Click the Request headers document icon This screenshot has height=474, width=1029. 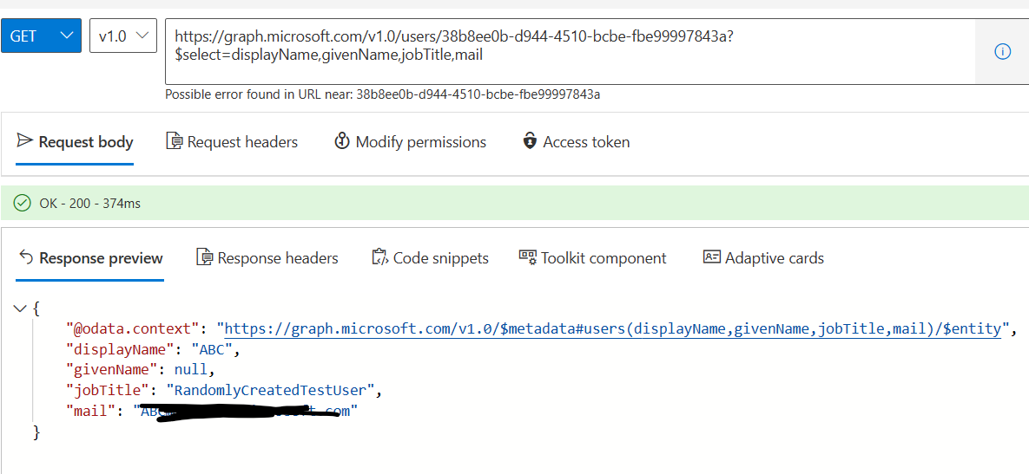(174, 140)
